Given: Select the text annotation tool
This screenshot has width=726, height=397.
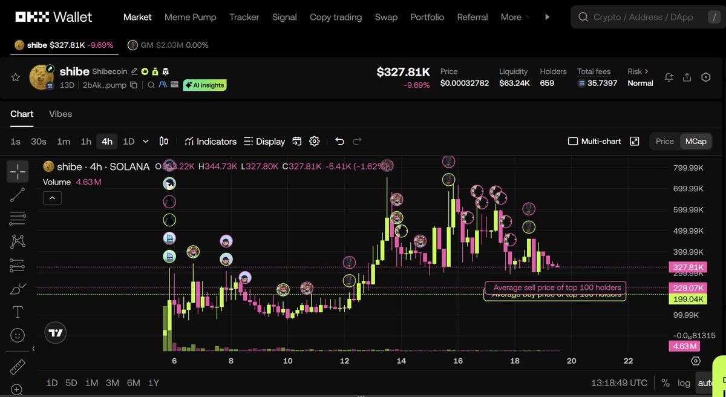Looking at the screenshot, I should coord(18,312).
